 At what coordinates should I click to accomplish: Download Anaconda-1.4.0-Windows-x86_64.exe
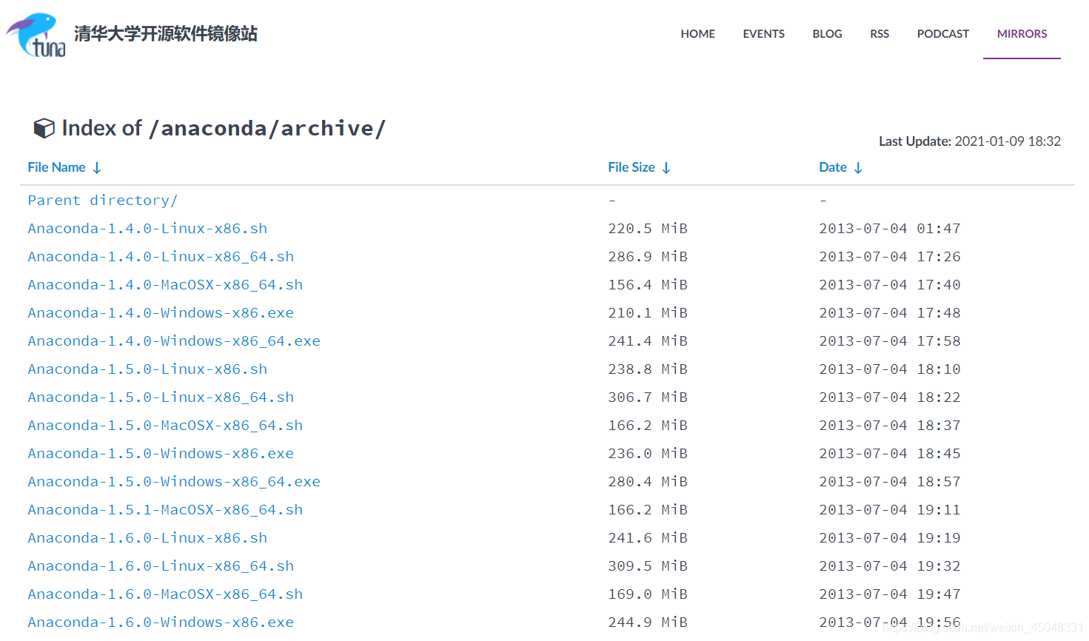(x=174, y=341)
